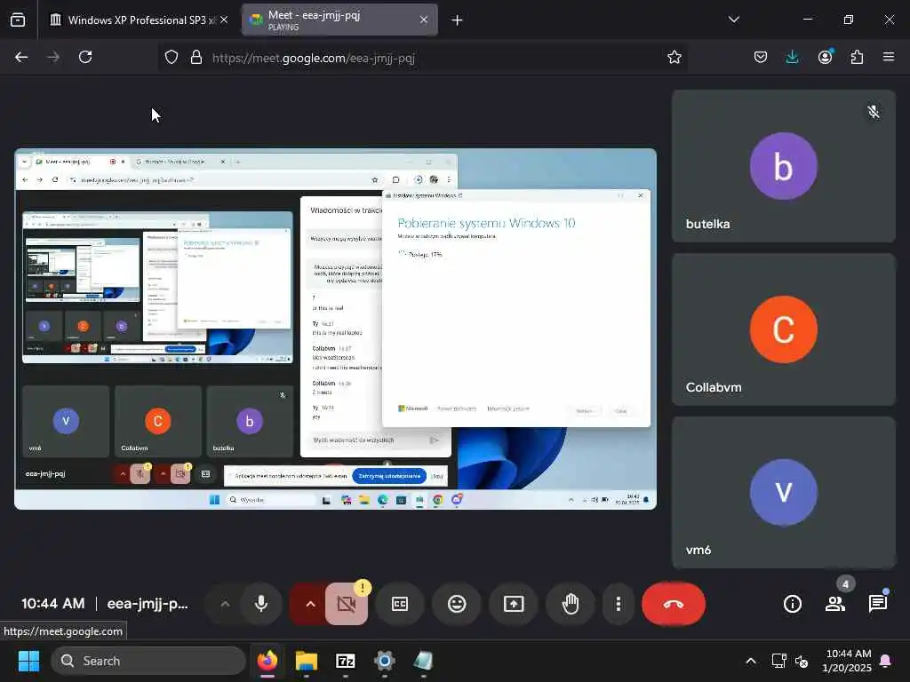Click the muted volume tray icon

[802, 661]
